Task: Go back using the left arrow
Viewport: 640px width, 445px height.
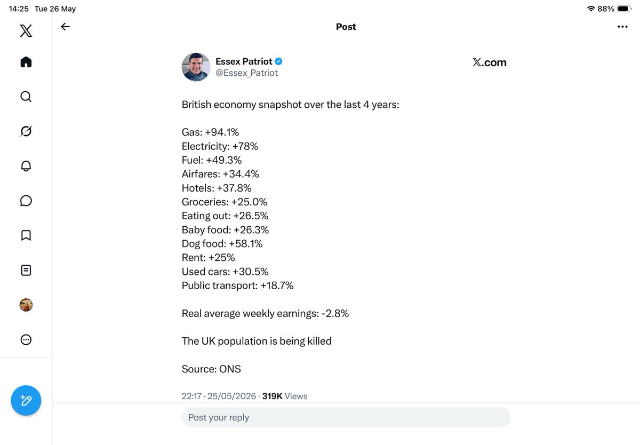Action: click(x=65, y=27)
